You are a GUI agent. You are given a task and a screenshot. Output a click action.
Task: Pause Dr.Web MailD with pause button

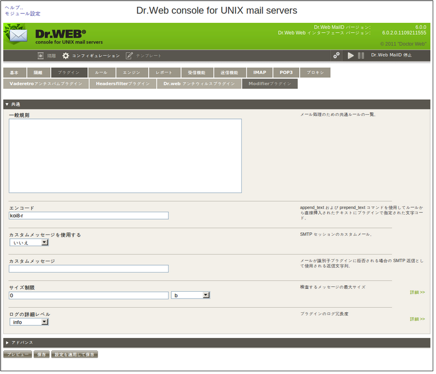(x=361, y=56)
